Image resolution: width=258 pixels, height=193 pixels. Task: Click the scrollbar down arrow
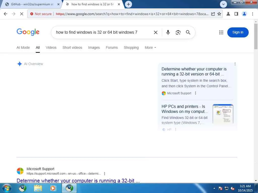click(x=256, y=181)
